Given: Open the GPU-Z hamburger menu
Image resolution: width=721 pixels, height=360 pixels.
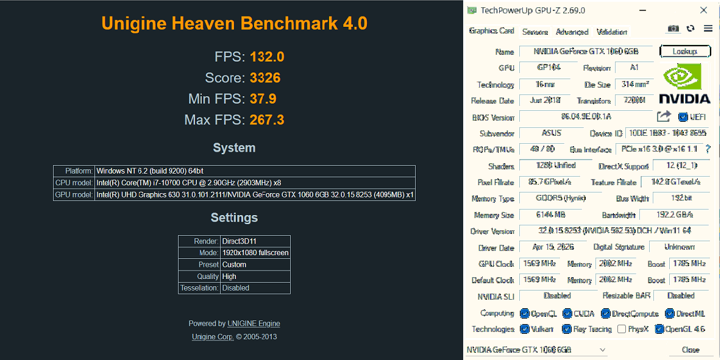Looking at the screenshot, I should pos(708,29).
